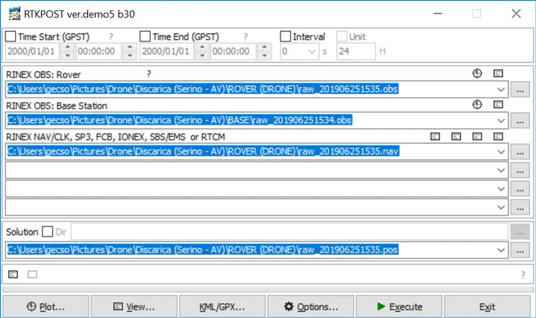Click the Unit hours field showing 24
Screen dimensions: 536x318
coord(356,52)
